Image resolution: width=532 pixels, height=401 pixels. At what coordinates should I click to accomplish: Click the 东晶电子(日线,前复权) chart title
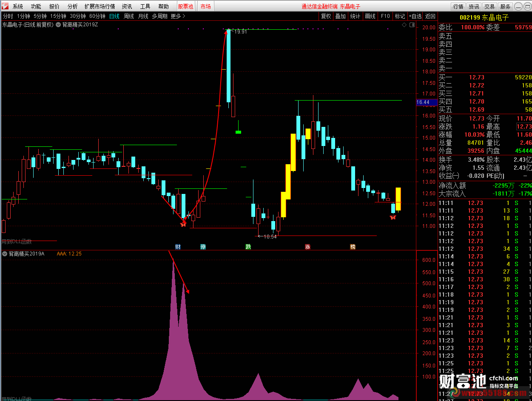(28, 25)
